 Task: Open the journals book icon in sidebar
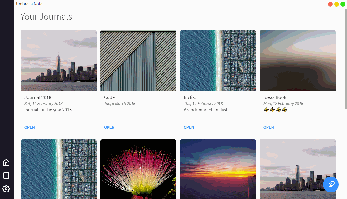pyautogui.click(x=6, y=176)
